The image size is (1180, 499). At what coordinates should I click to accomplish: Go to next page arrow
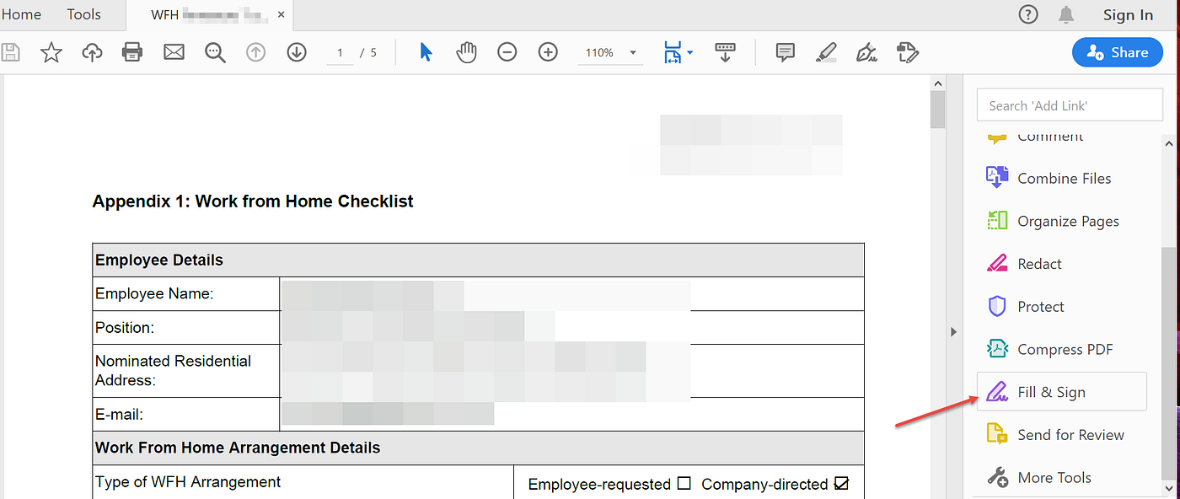(296, 52)
